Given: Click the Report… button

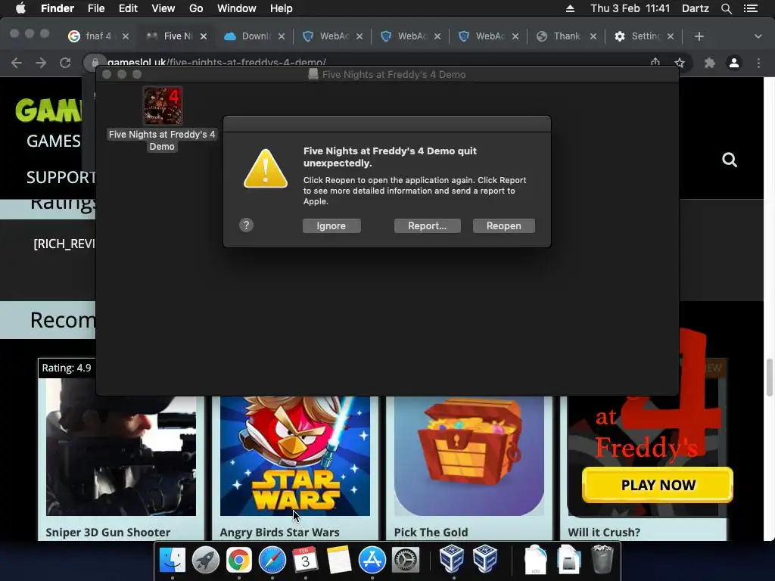Looking at the screenshot, I should (x=427, y=225).
